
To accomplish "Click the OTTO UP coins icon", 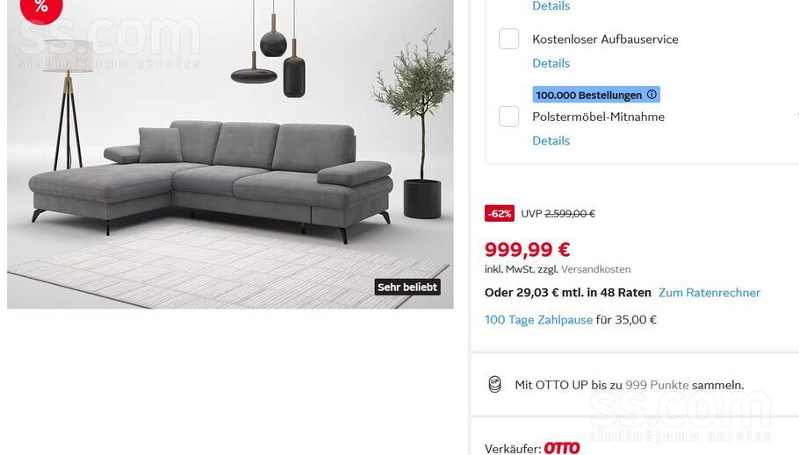I will coord(494,384).
